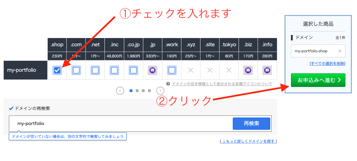Click the ドメインの再検索 heading
The image size is (357, 161).
tap(32, 109)
